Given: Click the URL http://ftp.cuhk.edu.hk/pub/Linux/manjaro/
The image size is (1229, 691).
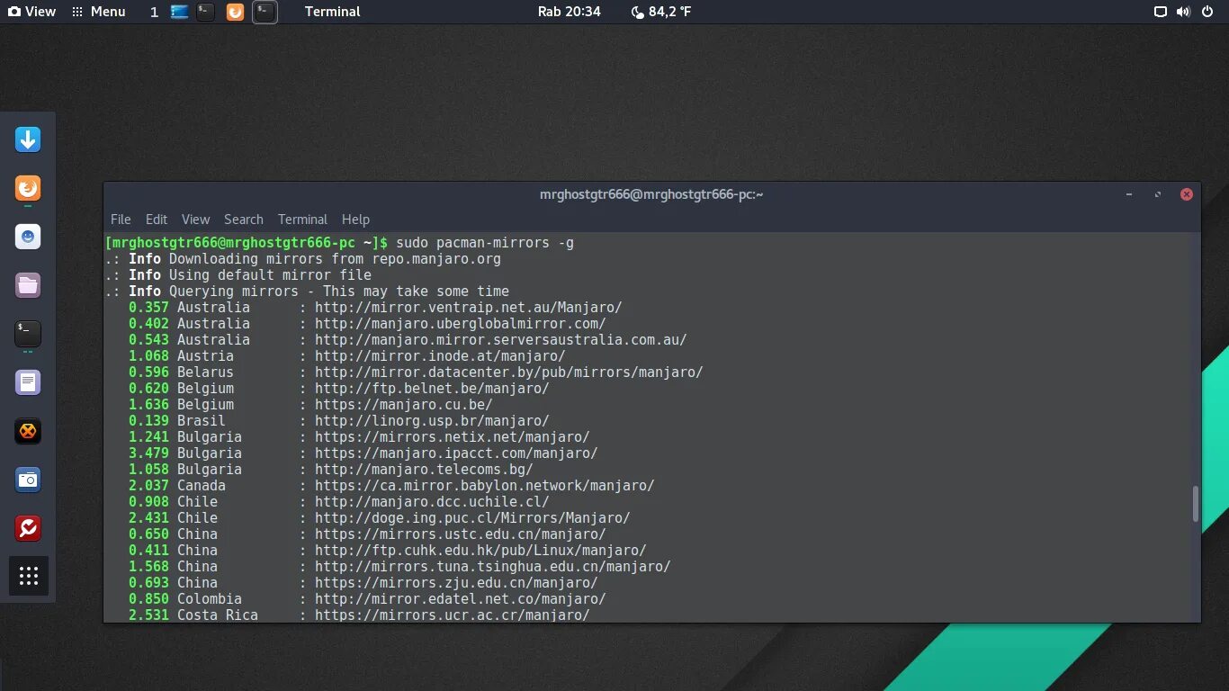Looking at the screenshot, I should point(480,551).
